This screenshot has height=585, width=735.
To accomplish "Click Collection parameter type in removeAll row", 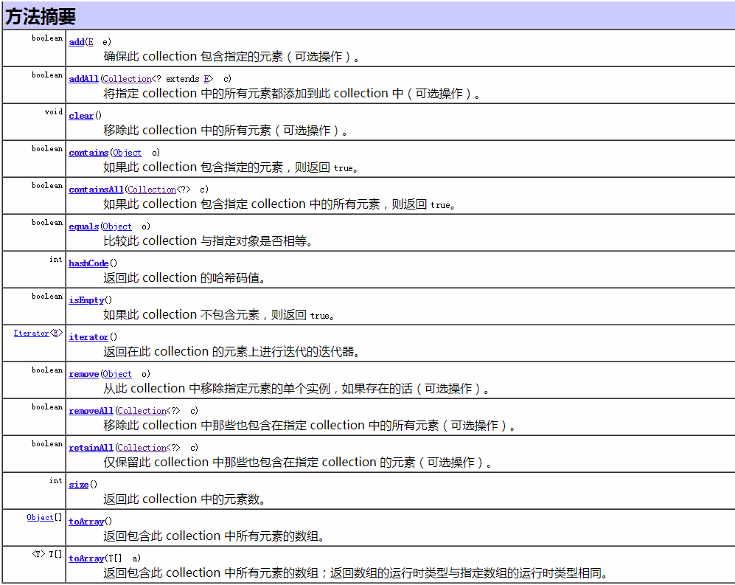I will (x=142, y=411).
